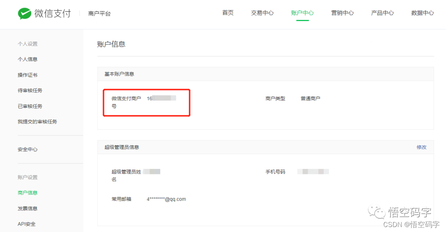Image resolution: width=446 pixels, height=232 pixels.
Task: Open 我提交的审核任务 sidebar item
Action: tap(37, 122)
